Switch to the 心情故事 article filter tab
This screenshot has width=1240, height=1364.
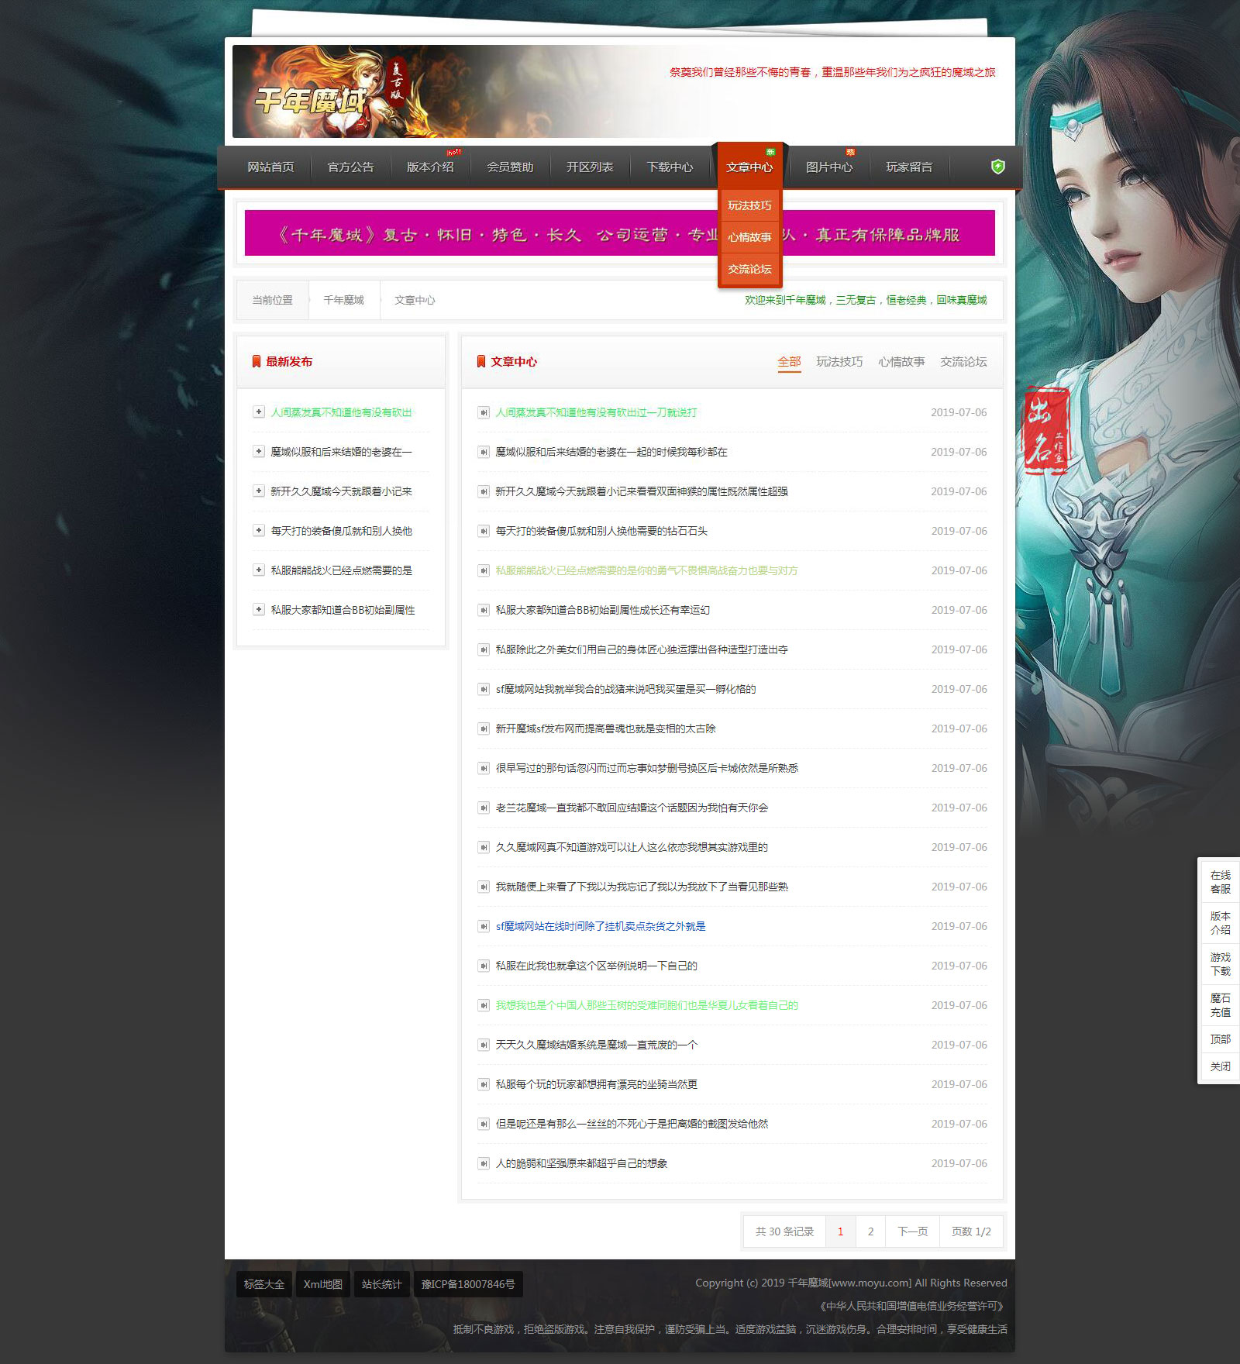pos(901,362)
